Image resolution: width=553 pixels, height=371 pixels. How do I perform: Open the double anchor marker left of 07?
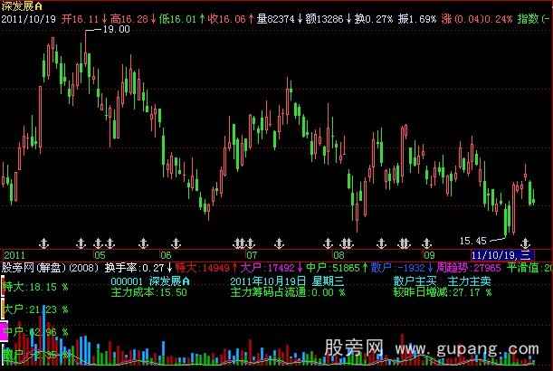(x=240, y=243)
